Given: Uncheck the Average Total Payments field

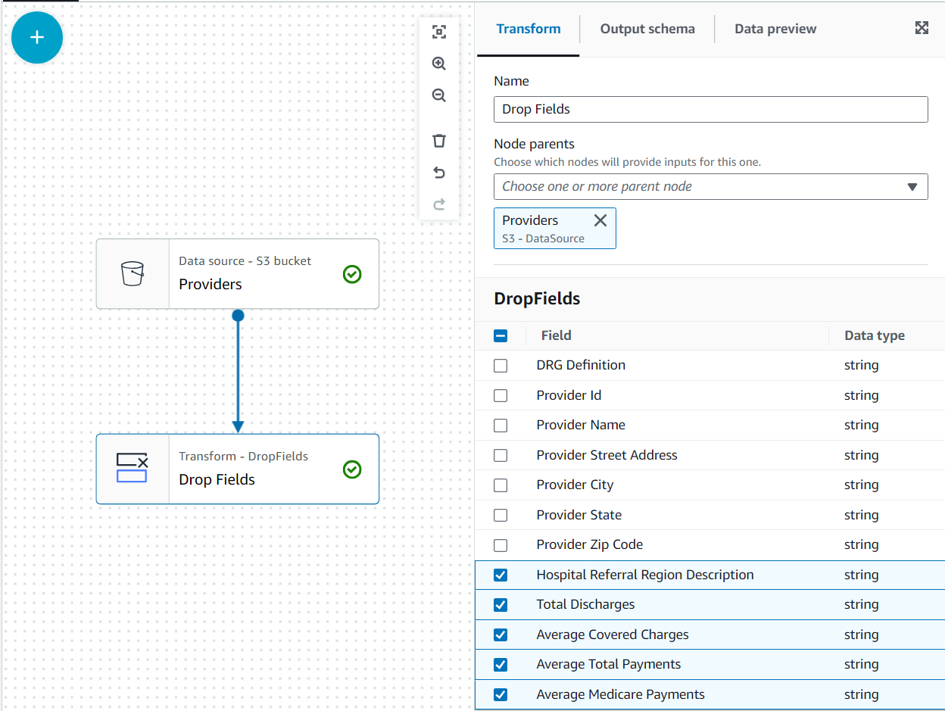Looking at the screenshot, I should [x=501, y=665].
